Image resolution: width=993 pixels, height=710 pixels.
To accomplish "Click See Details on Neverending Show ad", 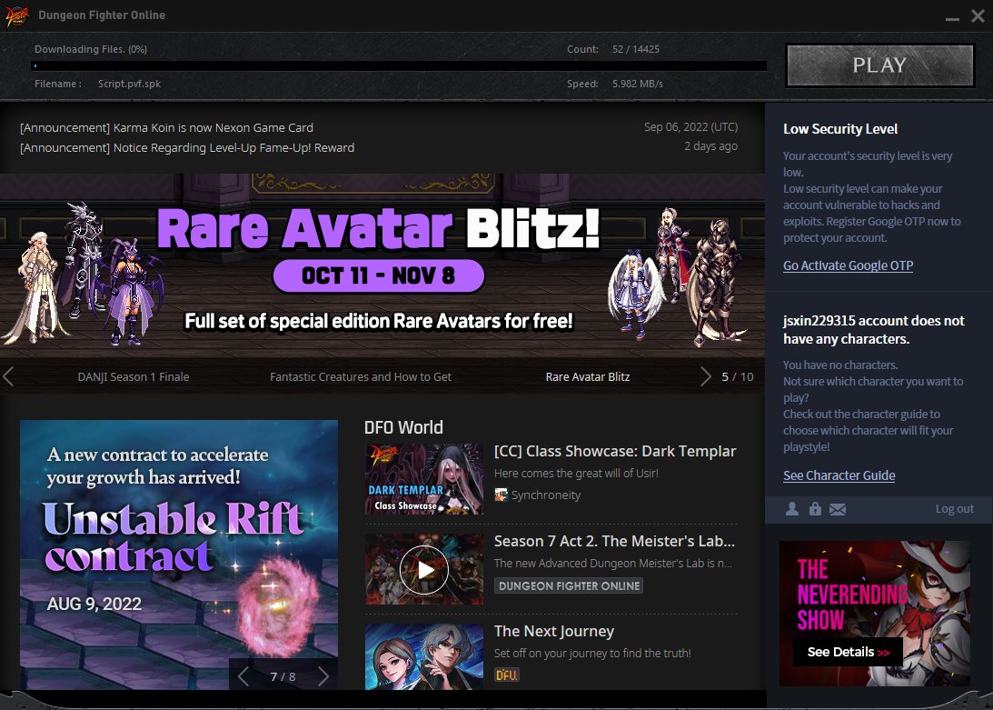I will click(x=848, y=652).
